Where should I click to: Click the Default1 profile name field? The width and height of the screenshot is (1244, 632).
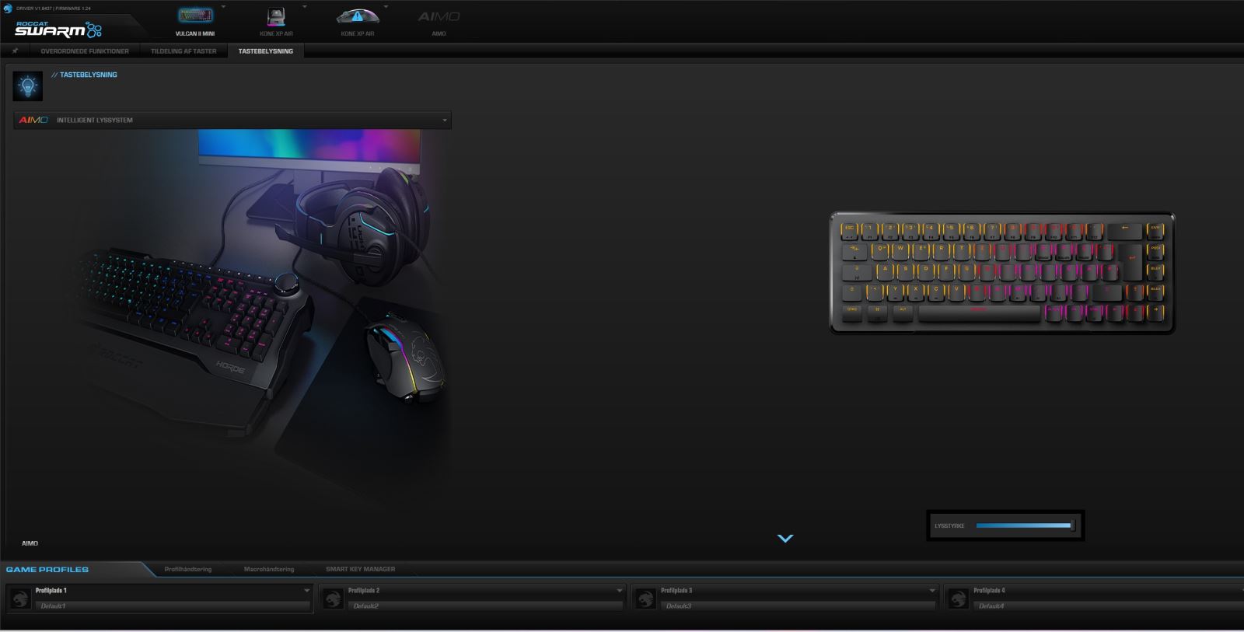(x=174, y=606)
